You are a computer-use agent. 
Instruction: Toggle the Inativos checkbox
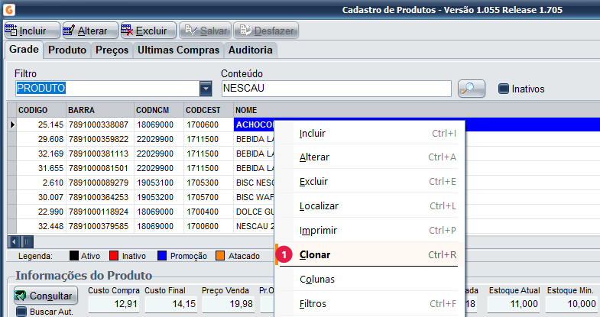[x=504, y=89]
